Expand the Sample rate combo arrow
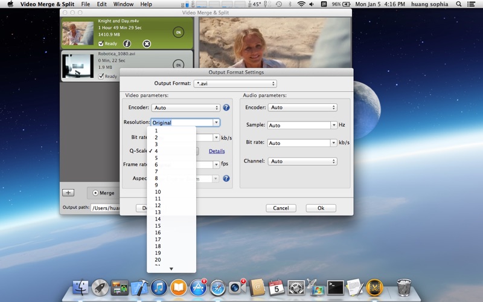Image resolution: width=483 pixels, height=302 pixels. point(334,125)
